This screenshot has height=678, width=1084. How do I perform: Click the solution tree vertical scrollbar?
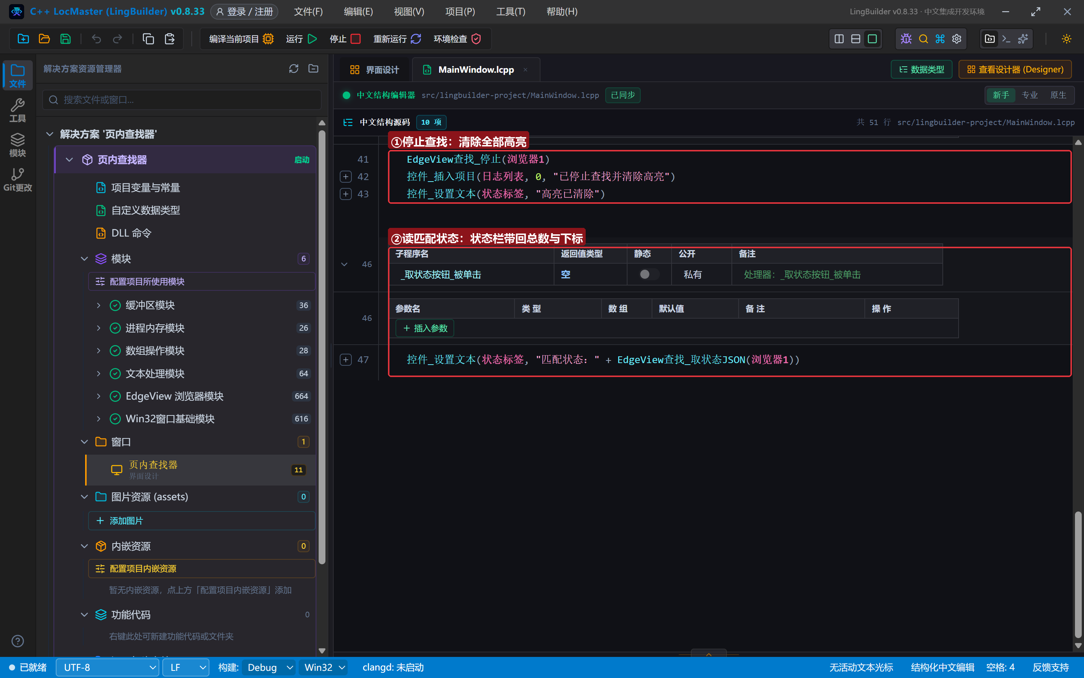click(x=322, y=348)
